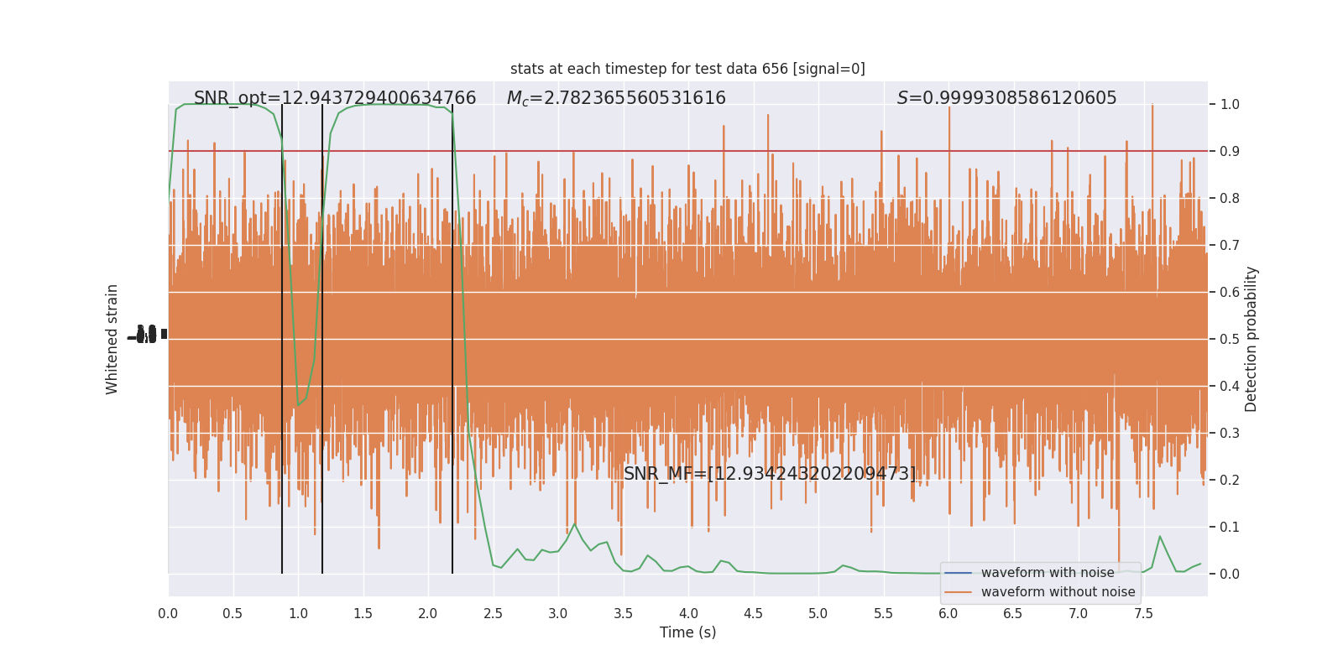
Task: Click the SNR_MF=[12.934243202209473] annotation
Action: point(770,474)
